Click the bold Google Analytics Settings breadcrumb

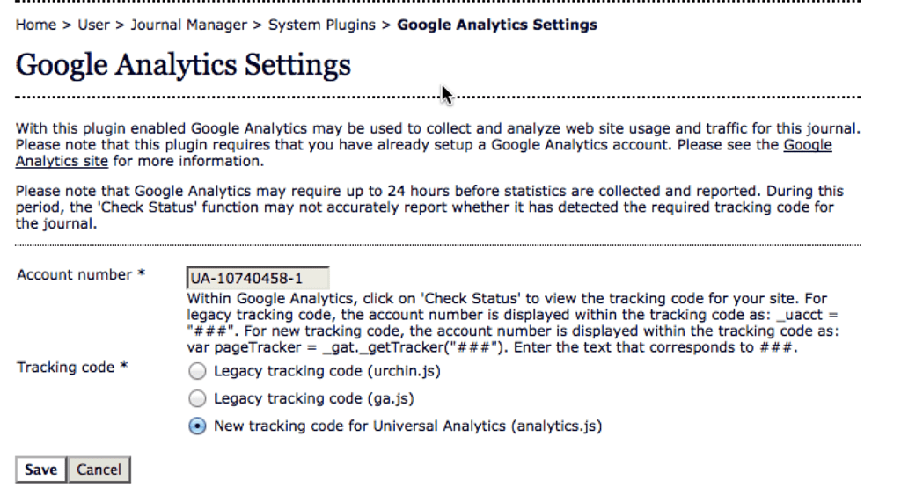point(497,25)
